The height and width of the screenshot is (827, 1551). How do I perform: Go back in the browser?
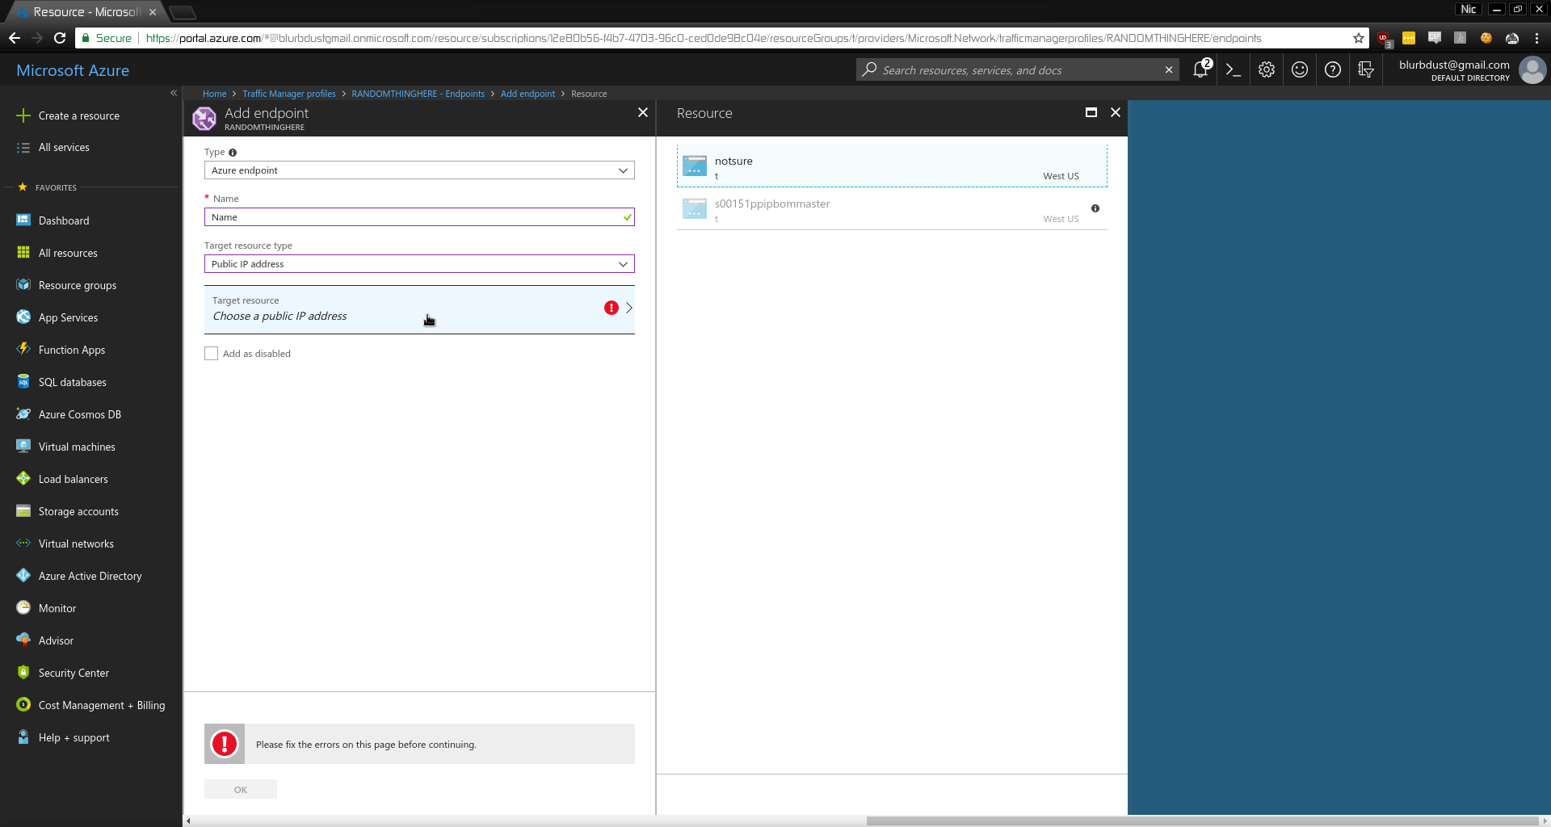15,38
